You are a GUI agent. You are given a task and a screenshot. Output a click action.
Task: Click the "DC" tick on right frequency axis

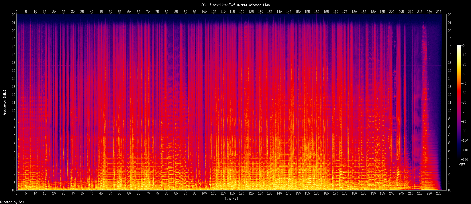[x=450, y=190]
